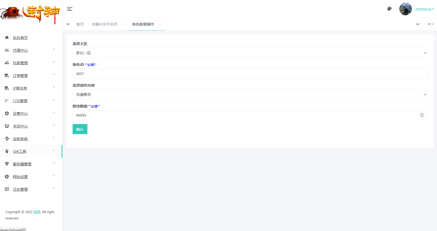This screenshot has width=437, height=231.
Task: Click the spinner arrows on 修改数值 field
Action: [x=422, y=115]
